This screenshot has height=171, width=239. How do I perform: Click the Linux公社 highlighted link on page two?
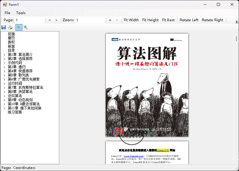[163, 150]
